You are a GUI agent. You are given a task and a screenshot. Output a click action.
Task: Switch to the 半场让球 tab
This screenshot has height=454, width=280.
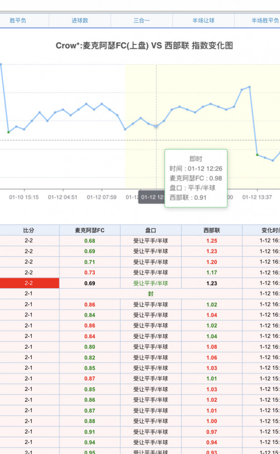pyautogui.click(x=204, y=20)
